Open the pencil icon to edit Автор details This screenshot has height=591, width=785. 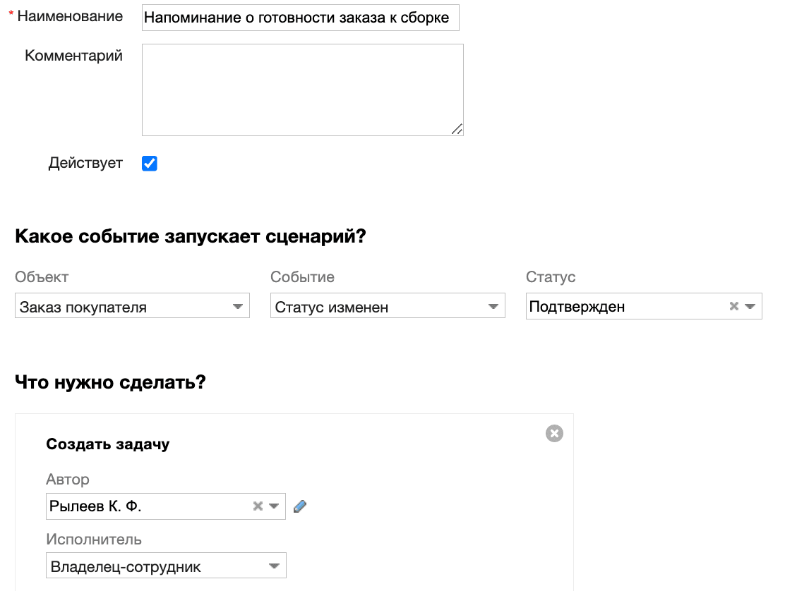(x=299, y=506)
